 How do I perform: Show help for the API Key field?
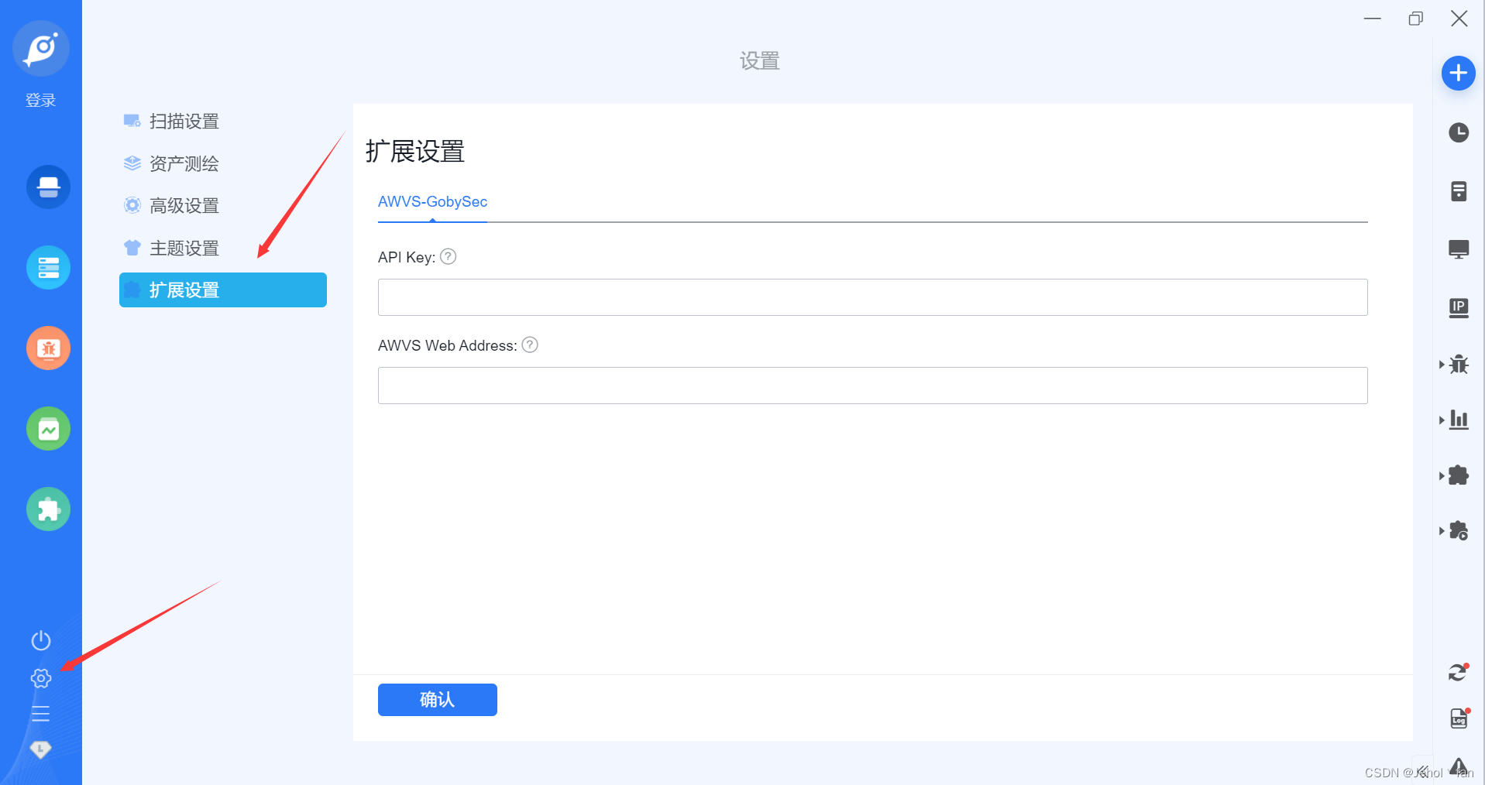[448, 256]
